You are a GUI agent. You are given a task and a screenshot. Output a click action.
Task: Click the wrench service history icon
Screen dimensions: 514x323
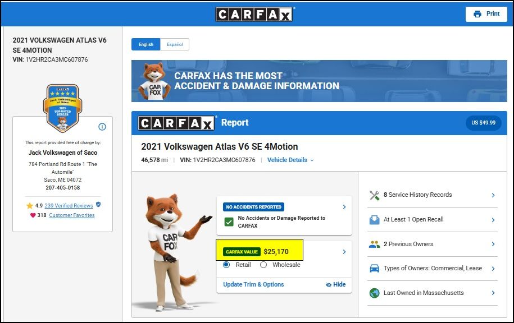(374, 195)
